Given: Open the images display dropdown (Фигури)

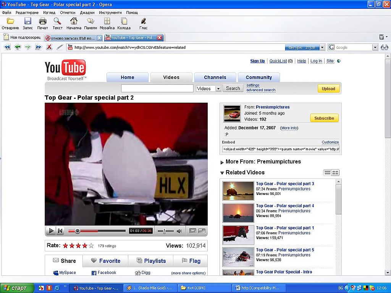Looking at the screenshot, I should (x=322, y=47).
